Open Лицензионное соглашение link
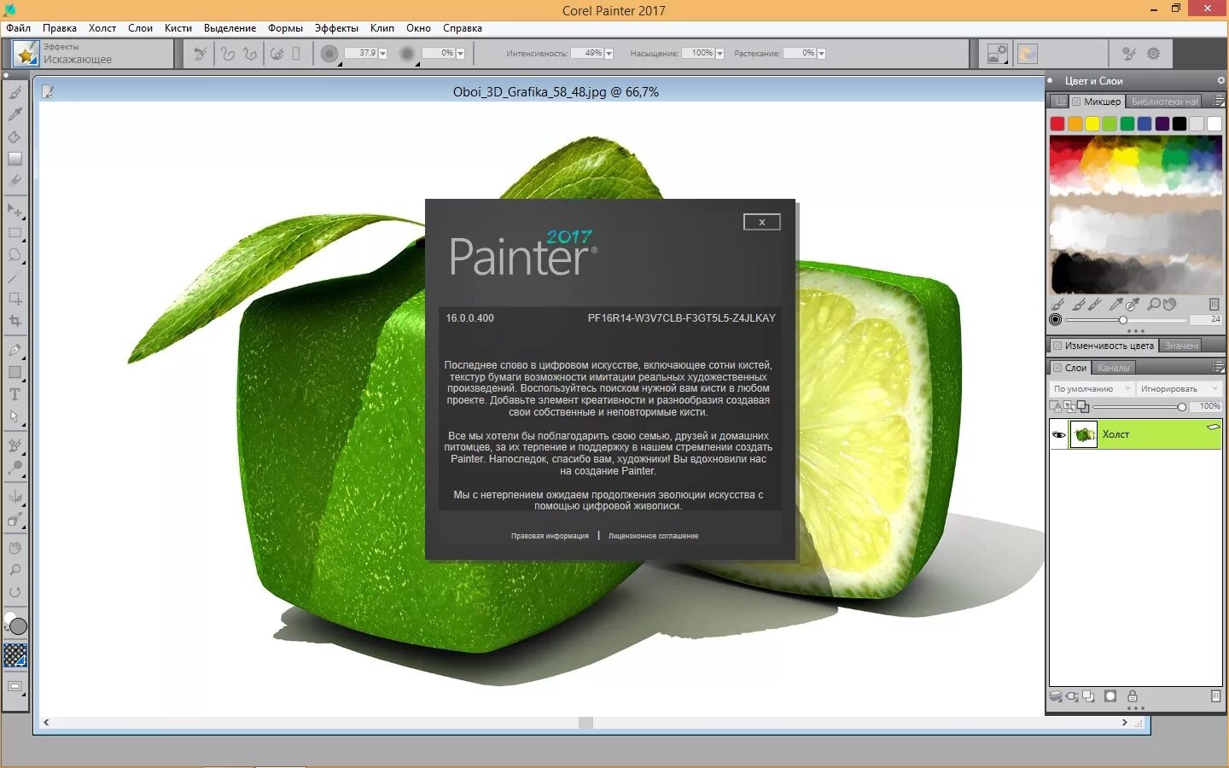 (653, 536)
